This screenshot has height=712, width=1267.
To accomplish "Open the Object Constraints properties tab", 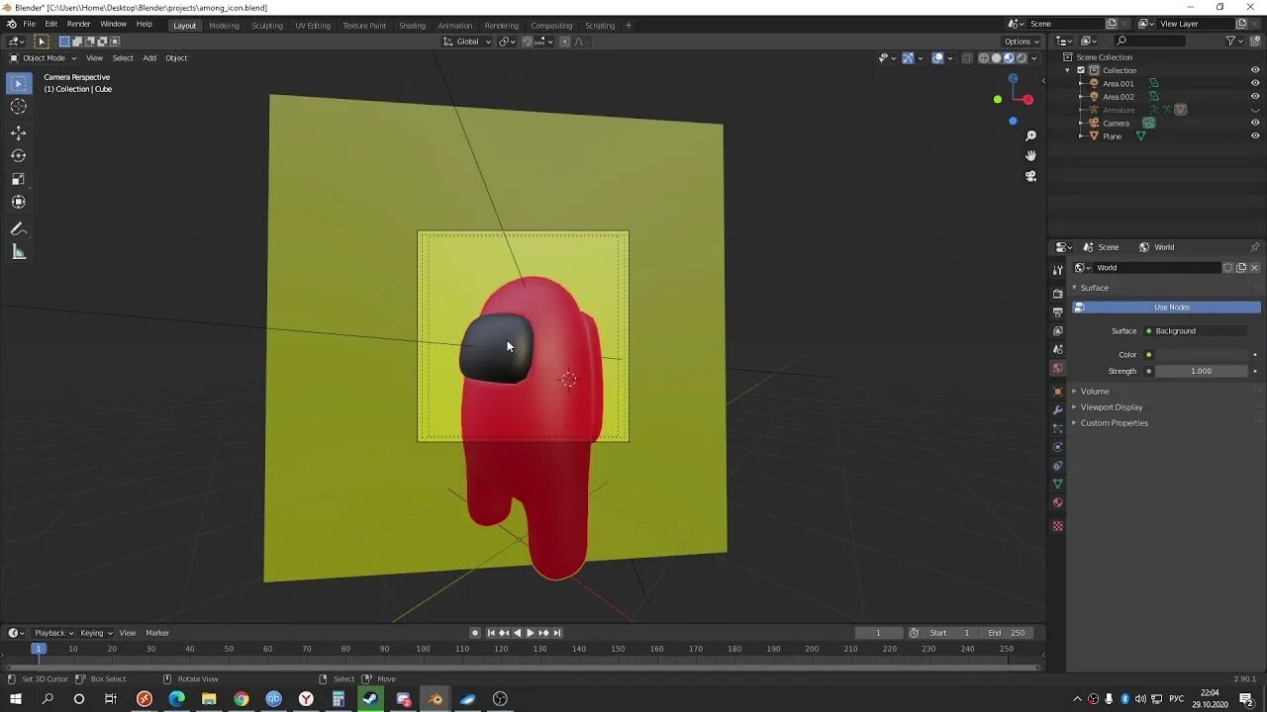I will (1057, 466).
